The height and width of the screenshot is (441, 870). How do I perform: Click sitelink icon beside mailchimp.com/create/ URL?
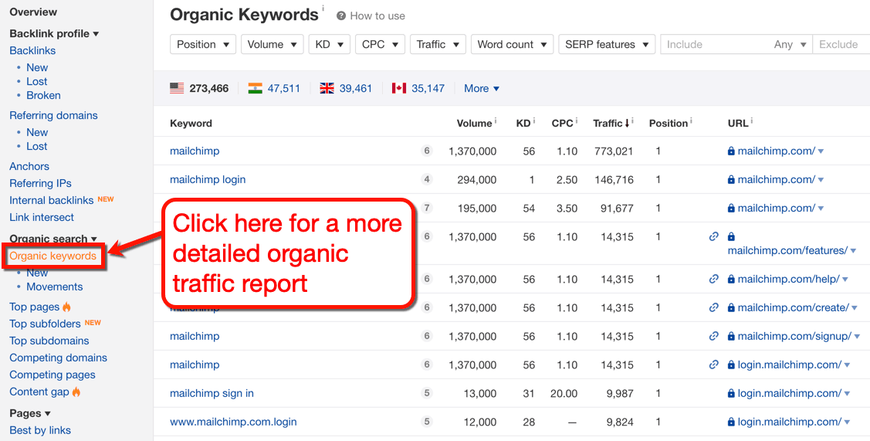pos(714,307)
